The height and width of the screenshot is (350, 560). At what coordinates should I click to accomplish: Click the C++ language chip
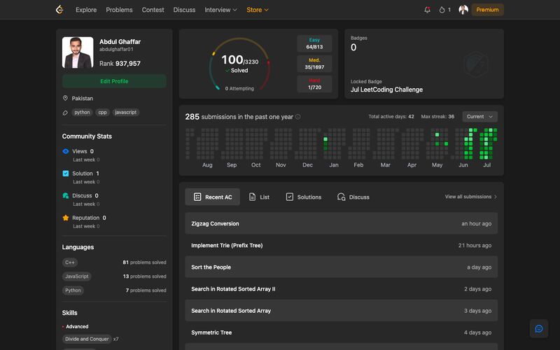[70, 262]
